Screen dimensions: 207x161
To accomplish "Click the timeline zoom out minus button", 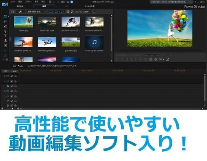I will pos(2,108).
